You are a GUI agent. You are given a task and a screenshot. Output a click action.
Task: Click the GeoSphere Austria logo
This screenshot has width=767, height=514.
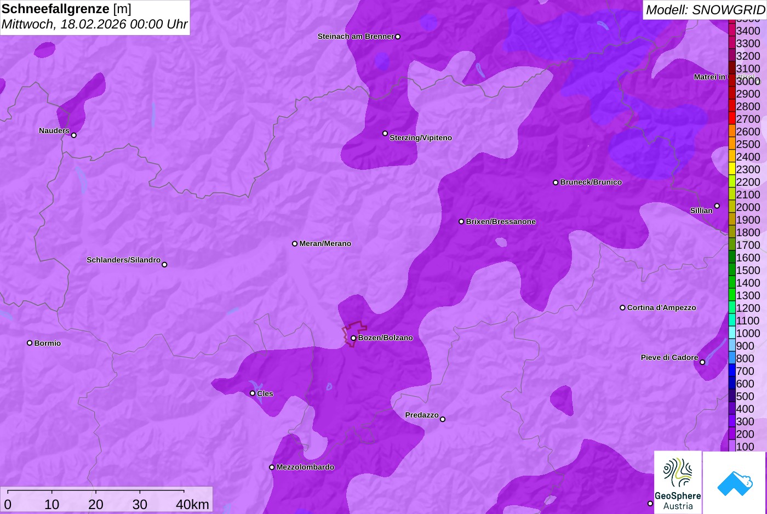point(678,482)
